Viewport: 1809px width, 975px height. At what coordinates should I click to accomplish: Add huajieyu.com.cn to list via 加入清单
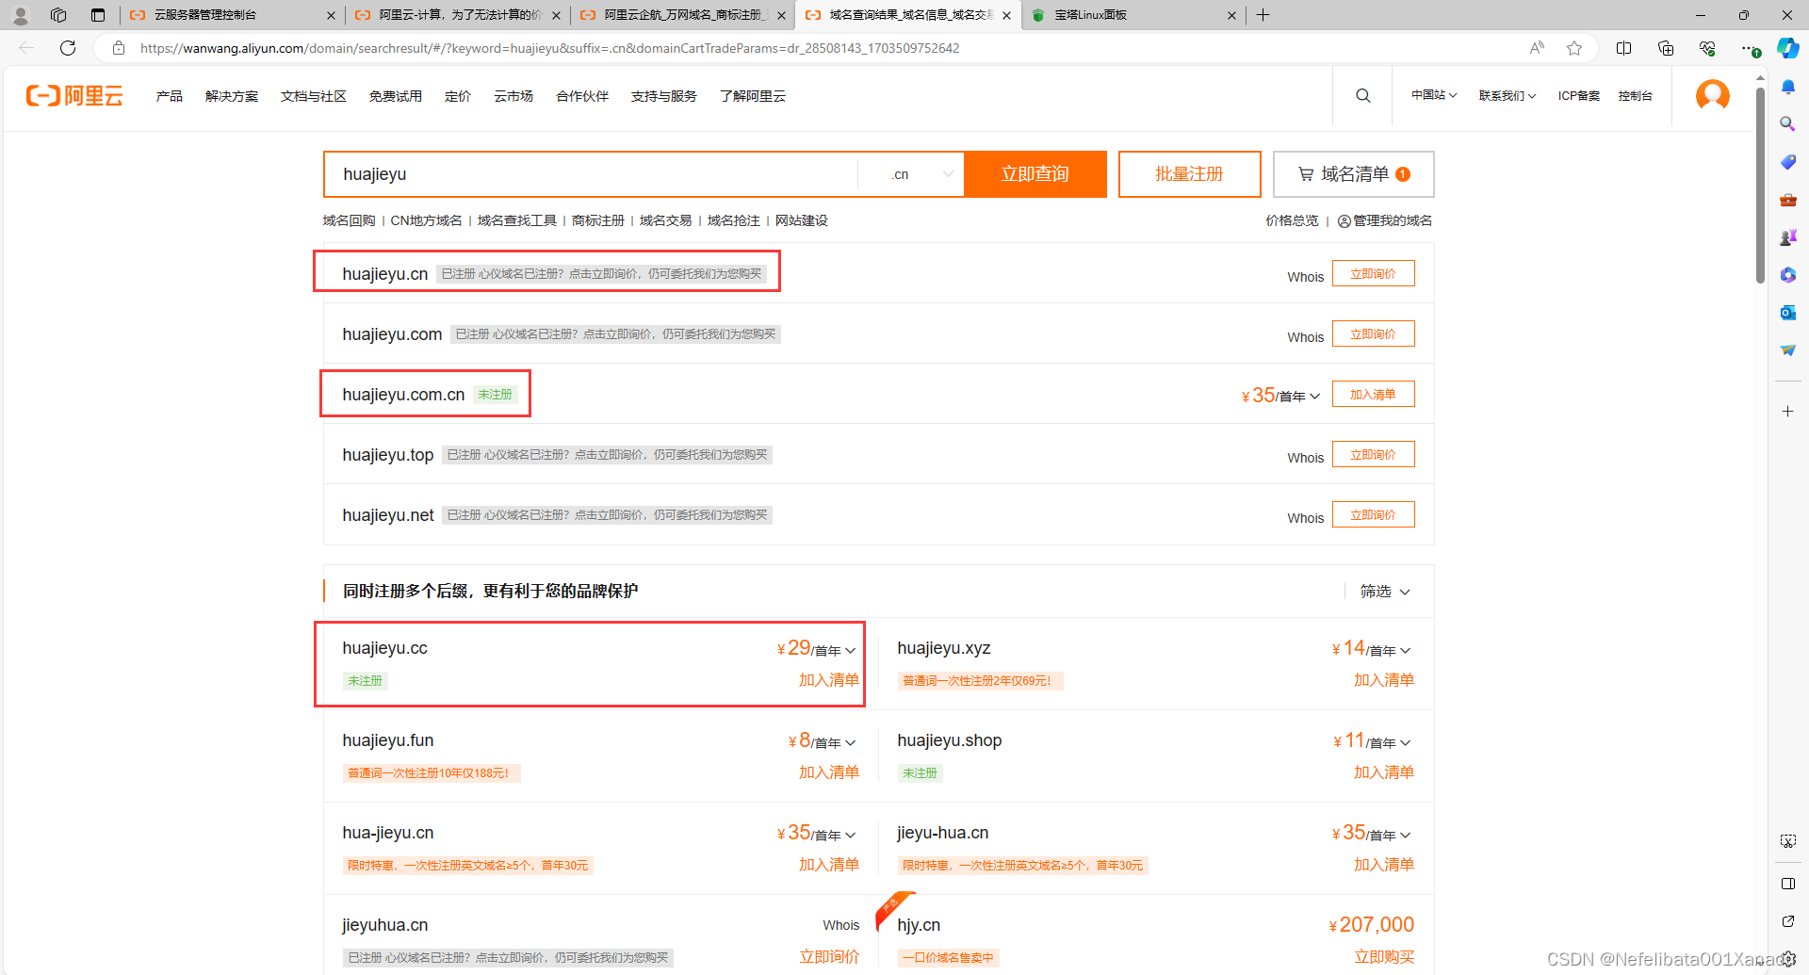(x=1373, y=395)
